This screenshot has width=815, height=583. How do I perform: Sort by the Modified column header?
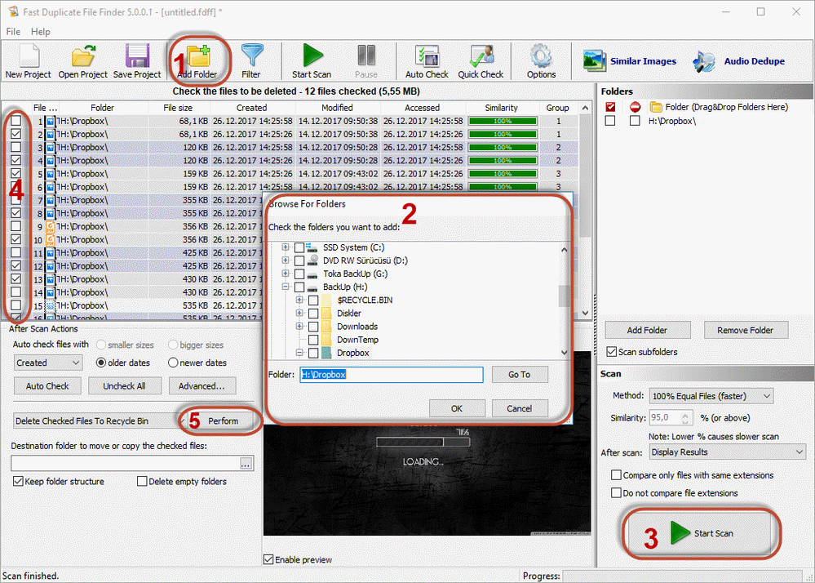click(x=338, y=108)
